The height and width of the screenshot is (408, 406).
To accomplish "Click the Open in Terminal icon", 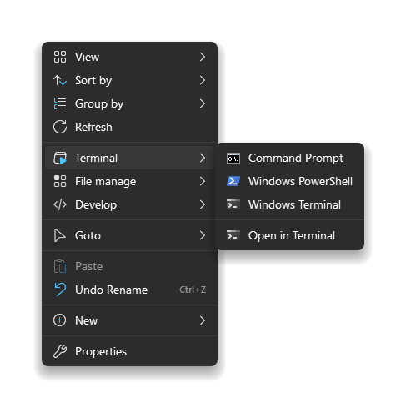I will [233, 235].
